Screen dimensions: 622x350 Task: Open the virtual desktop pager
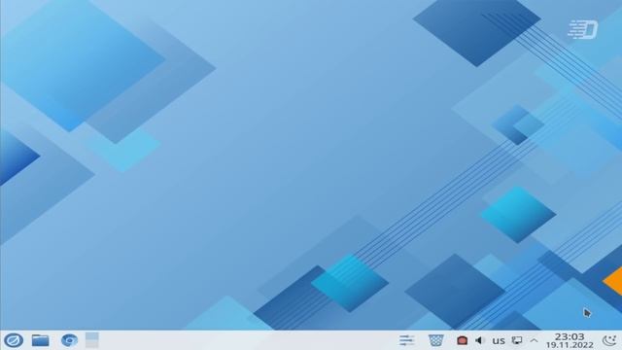click(92, 340)
